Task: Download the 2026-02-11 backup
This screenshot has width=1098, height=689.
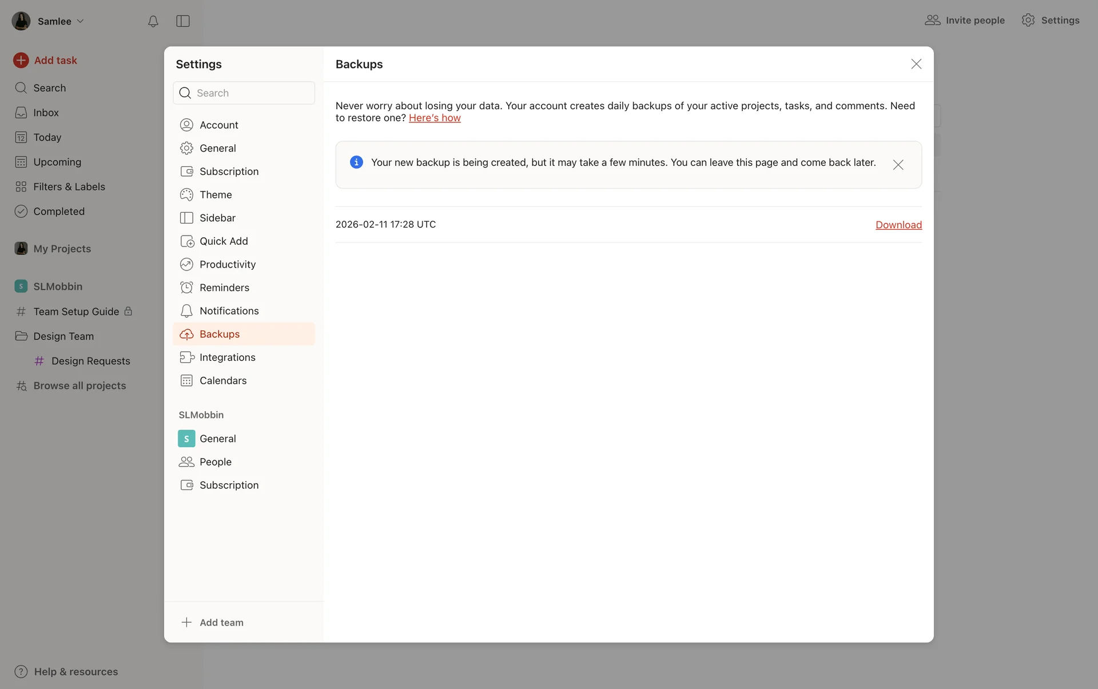Action: tap(898, 225)
